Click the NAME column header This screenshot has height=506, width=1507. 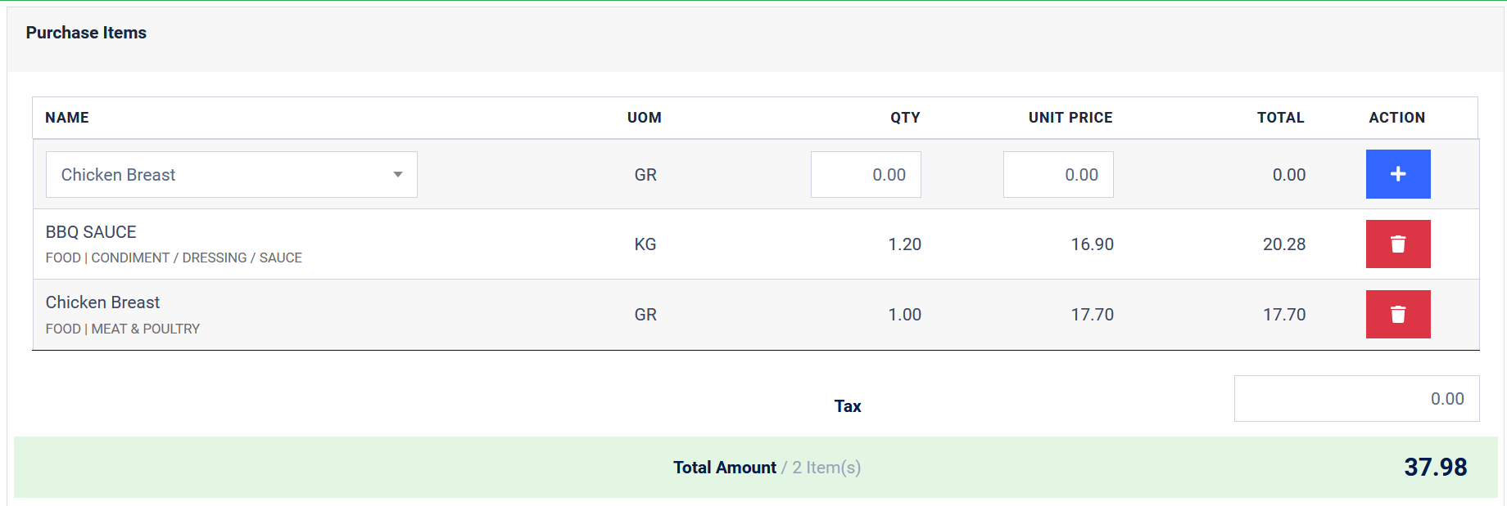click(66, 118)
